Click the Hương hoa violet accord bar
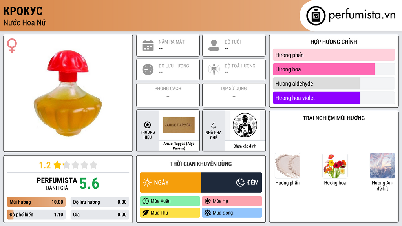402x226 pixels. click(x=334, y=98)
